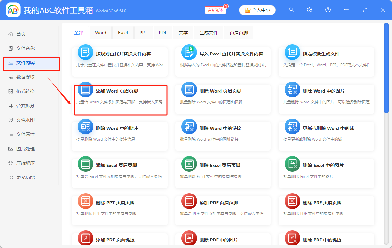This screenshot has height=248, width=392.
Task: Switch to the Word tab
Action: point(101,33)
